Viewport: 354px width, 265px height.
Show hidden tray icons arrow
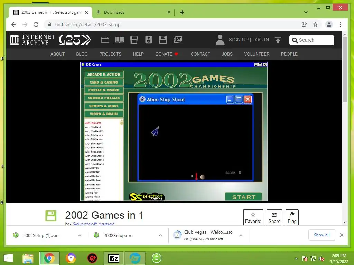[x=296, y=258]
